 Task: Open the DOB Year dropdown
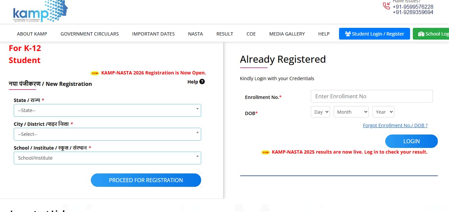[x=383, y=112]
